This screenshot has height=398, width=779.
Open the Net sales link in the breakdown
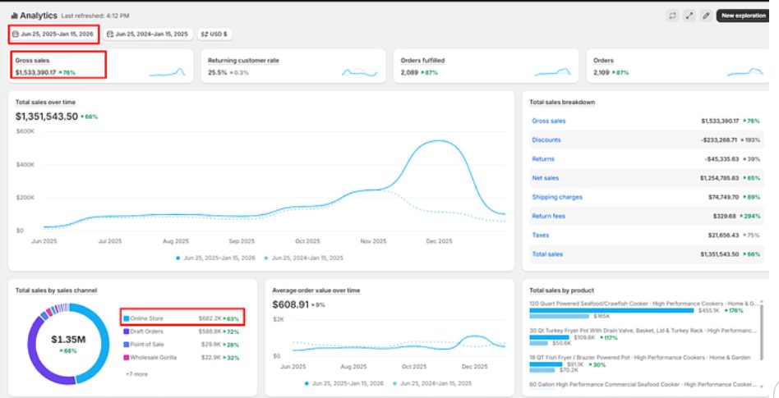[545, 178]
